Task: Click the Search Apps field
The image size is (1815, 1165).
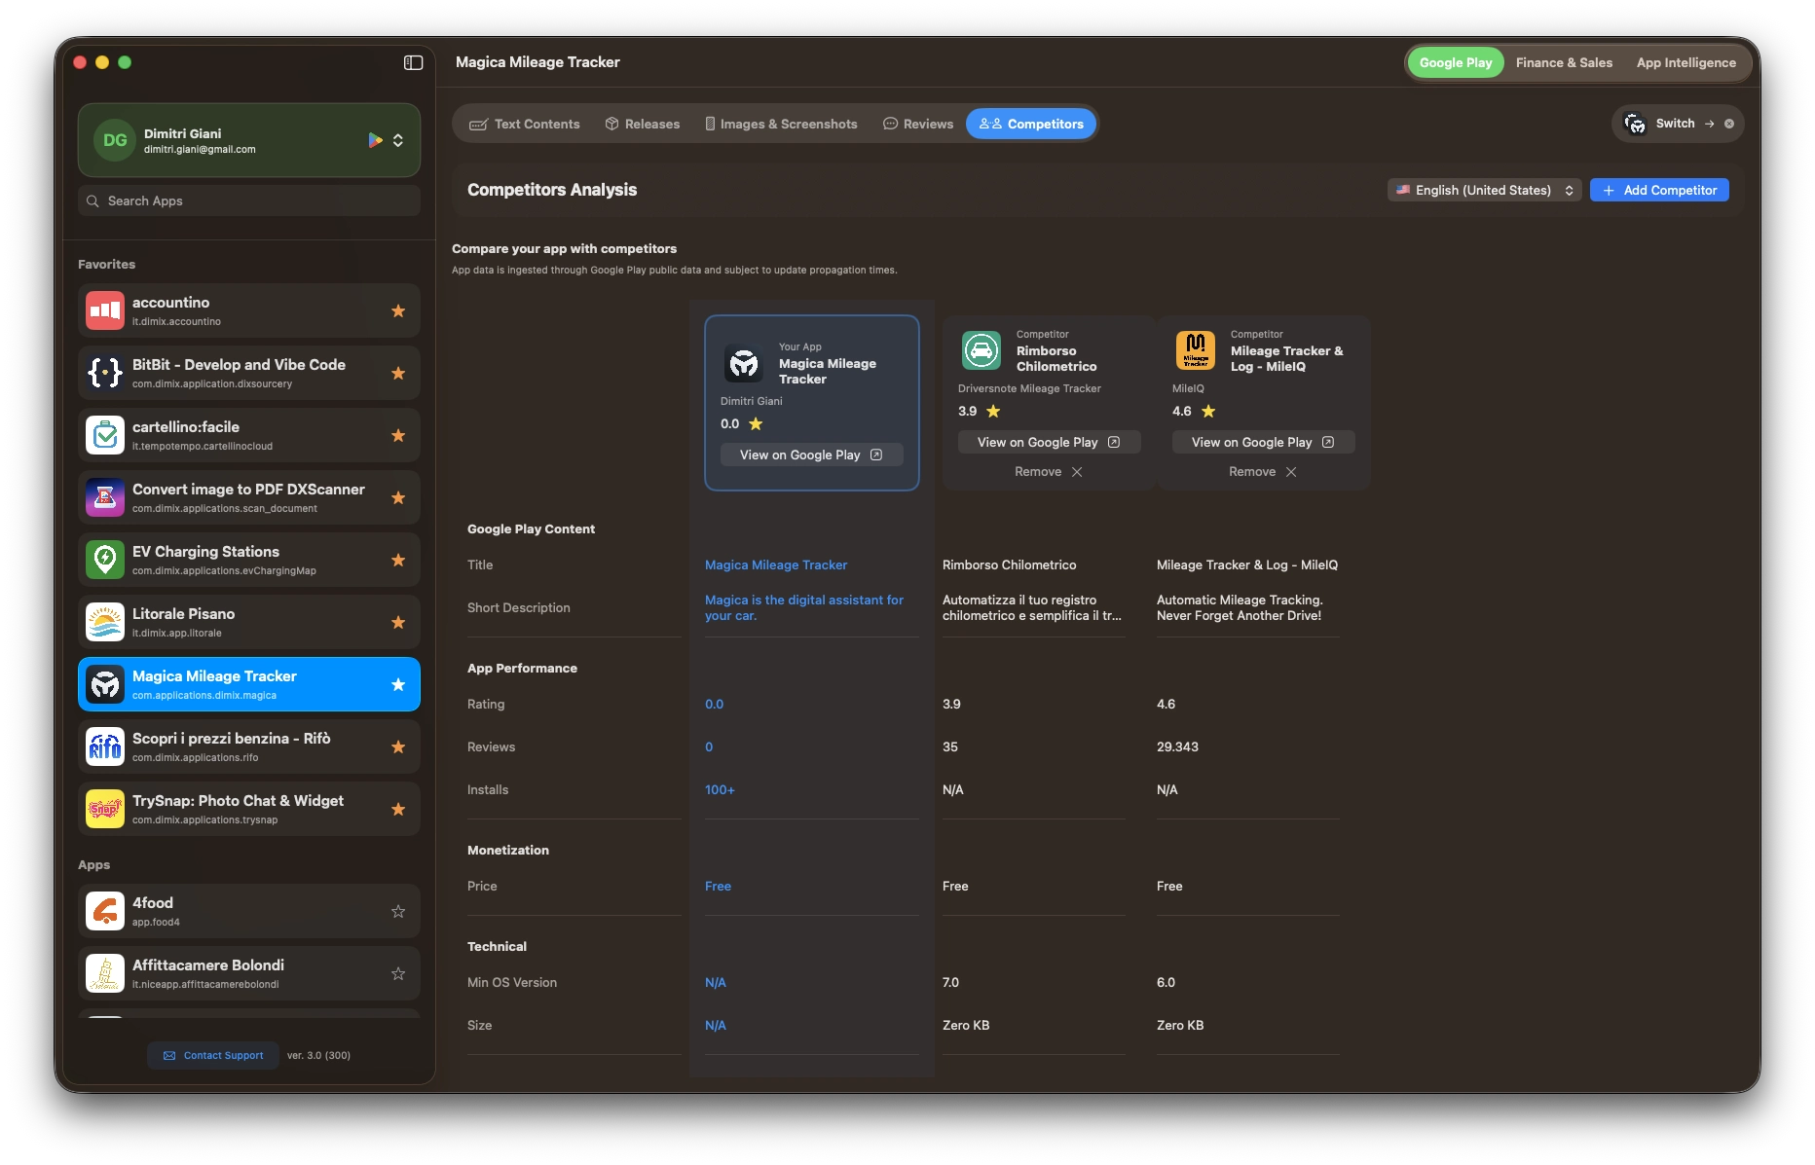Action: click(x=249, y=201)
